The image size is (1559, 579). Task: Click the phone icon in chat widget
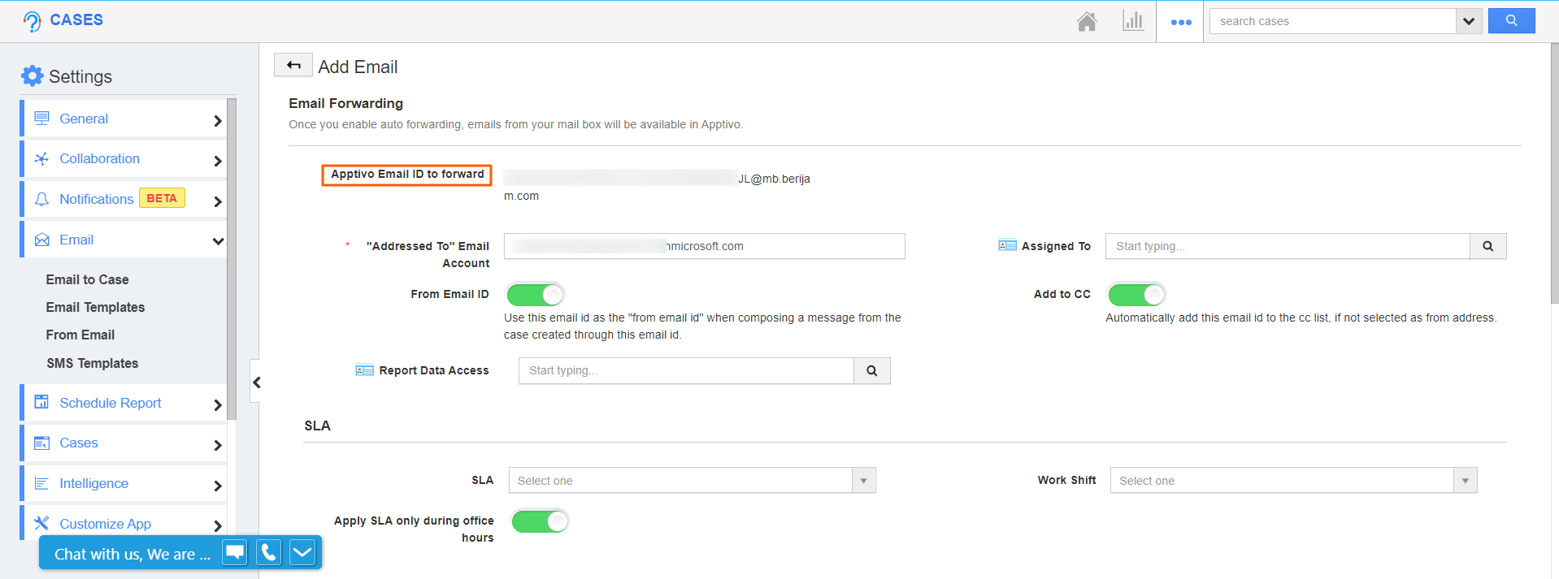(268, 553)
